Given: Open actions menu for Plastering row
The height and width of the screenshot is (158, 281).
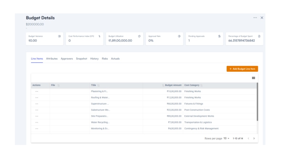Looking at the screenshot, I should [x=37, y=91].
